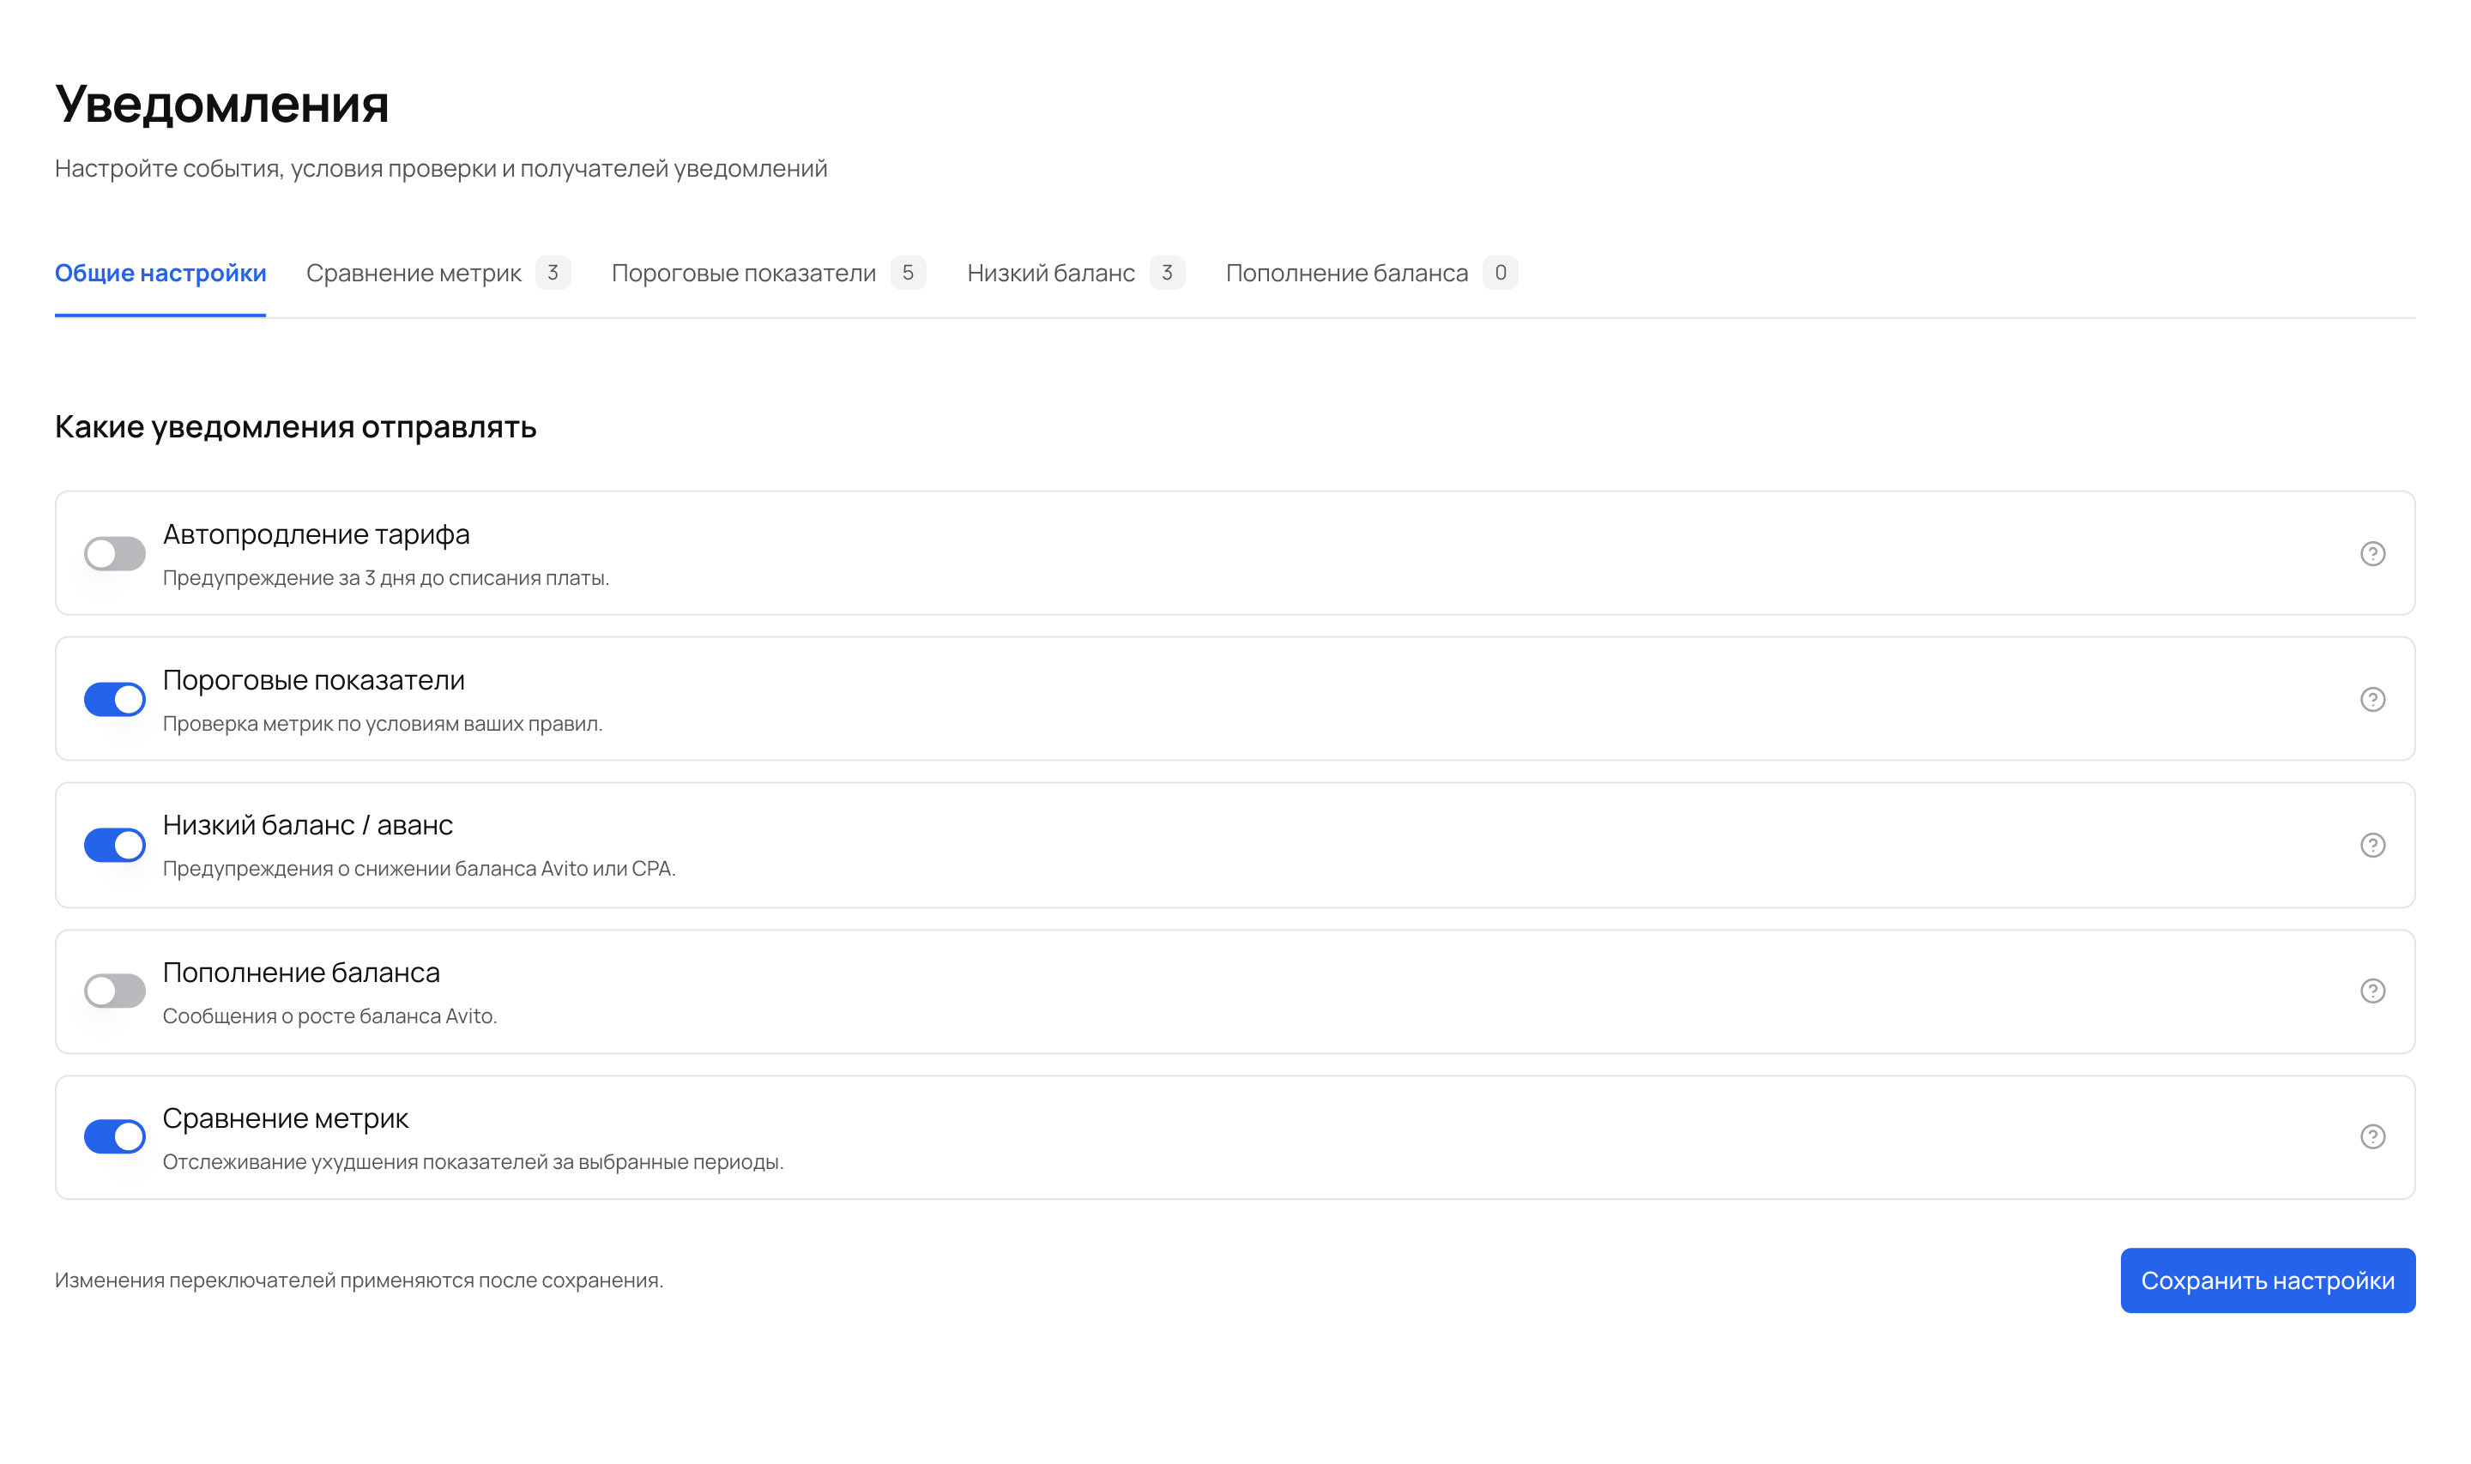Open help icon for Автопродление тарифа
The width and height of the screenshot is (2471, 1464).
[2372, 553]
